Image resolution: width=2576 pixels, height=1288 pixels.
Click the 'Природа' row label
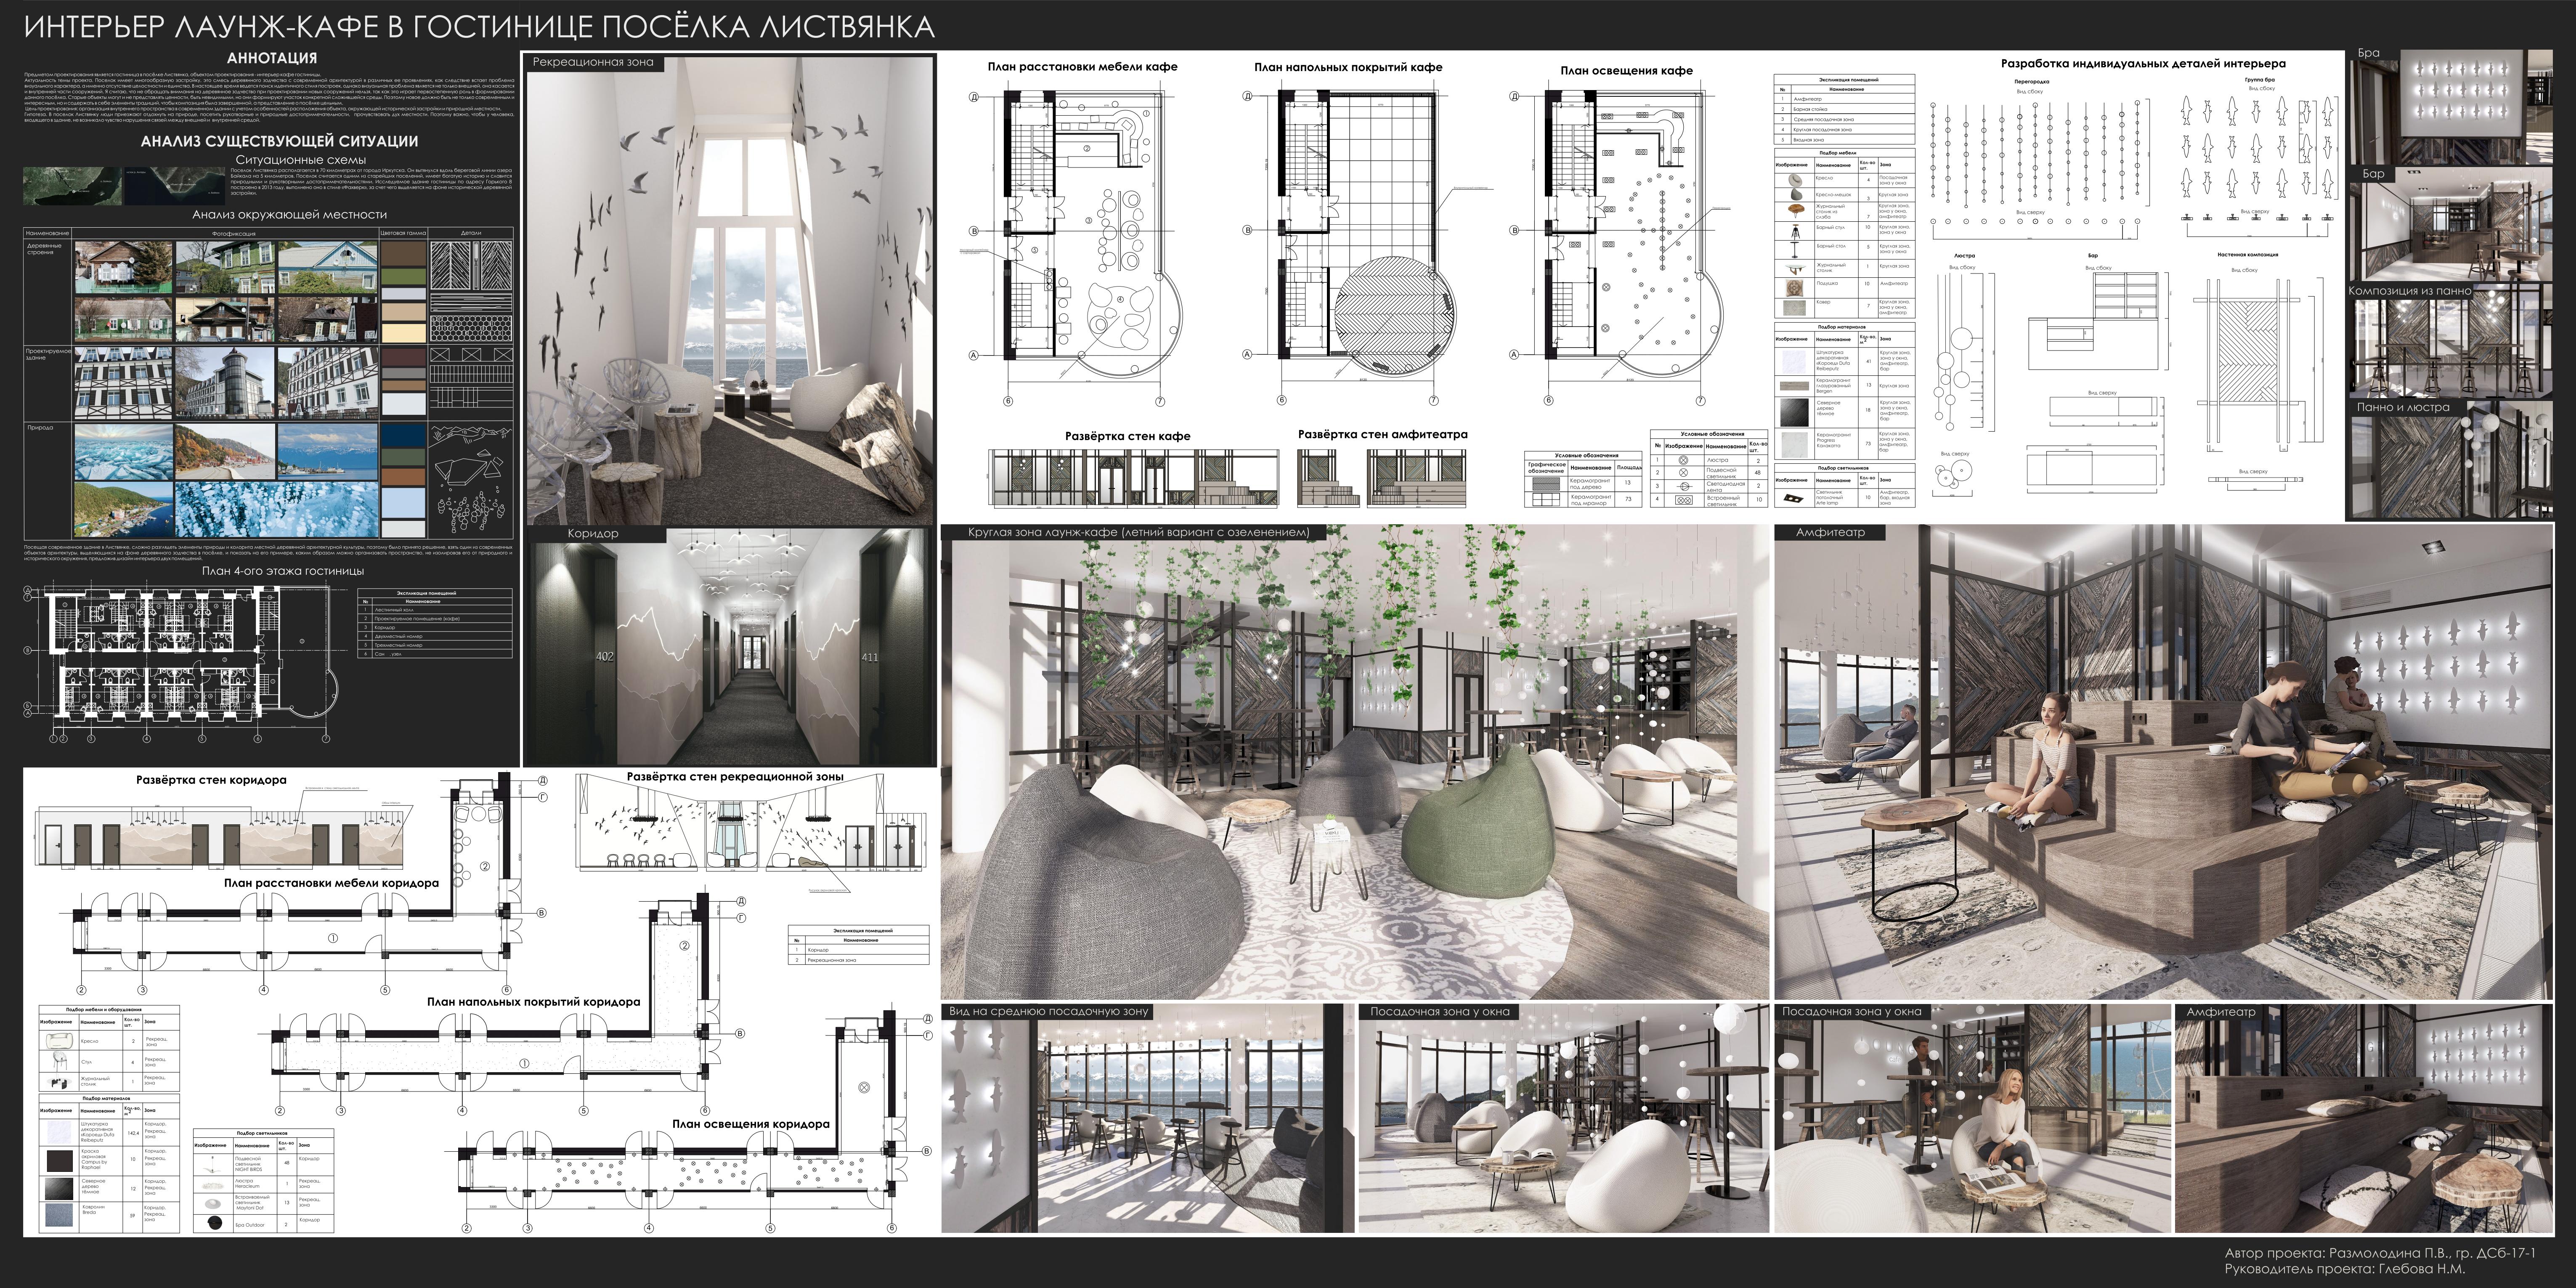(40, 428)
